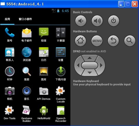Click the battery charging status icon
The height and width of the screenshot is (126, 139).
click(x=58, y=11)
